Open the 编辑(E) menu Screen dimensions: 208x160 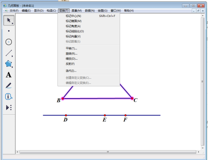pyautogui.click(x=26, y=11)
